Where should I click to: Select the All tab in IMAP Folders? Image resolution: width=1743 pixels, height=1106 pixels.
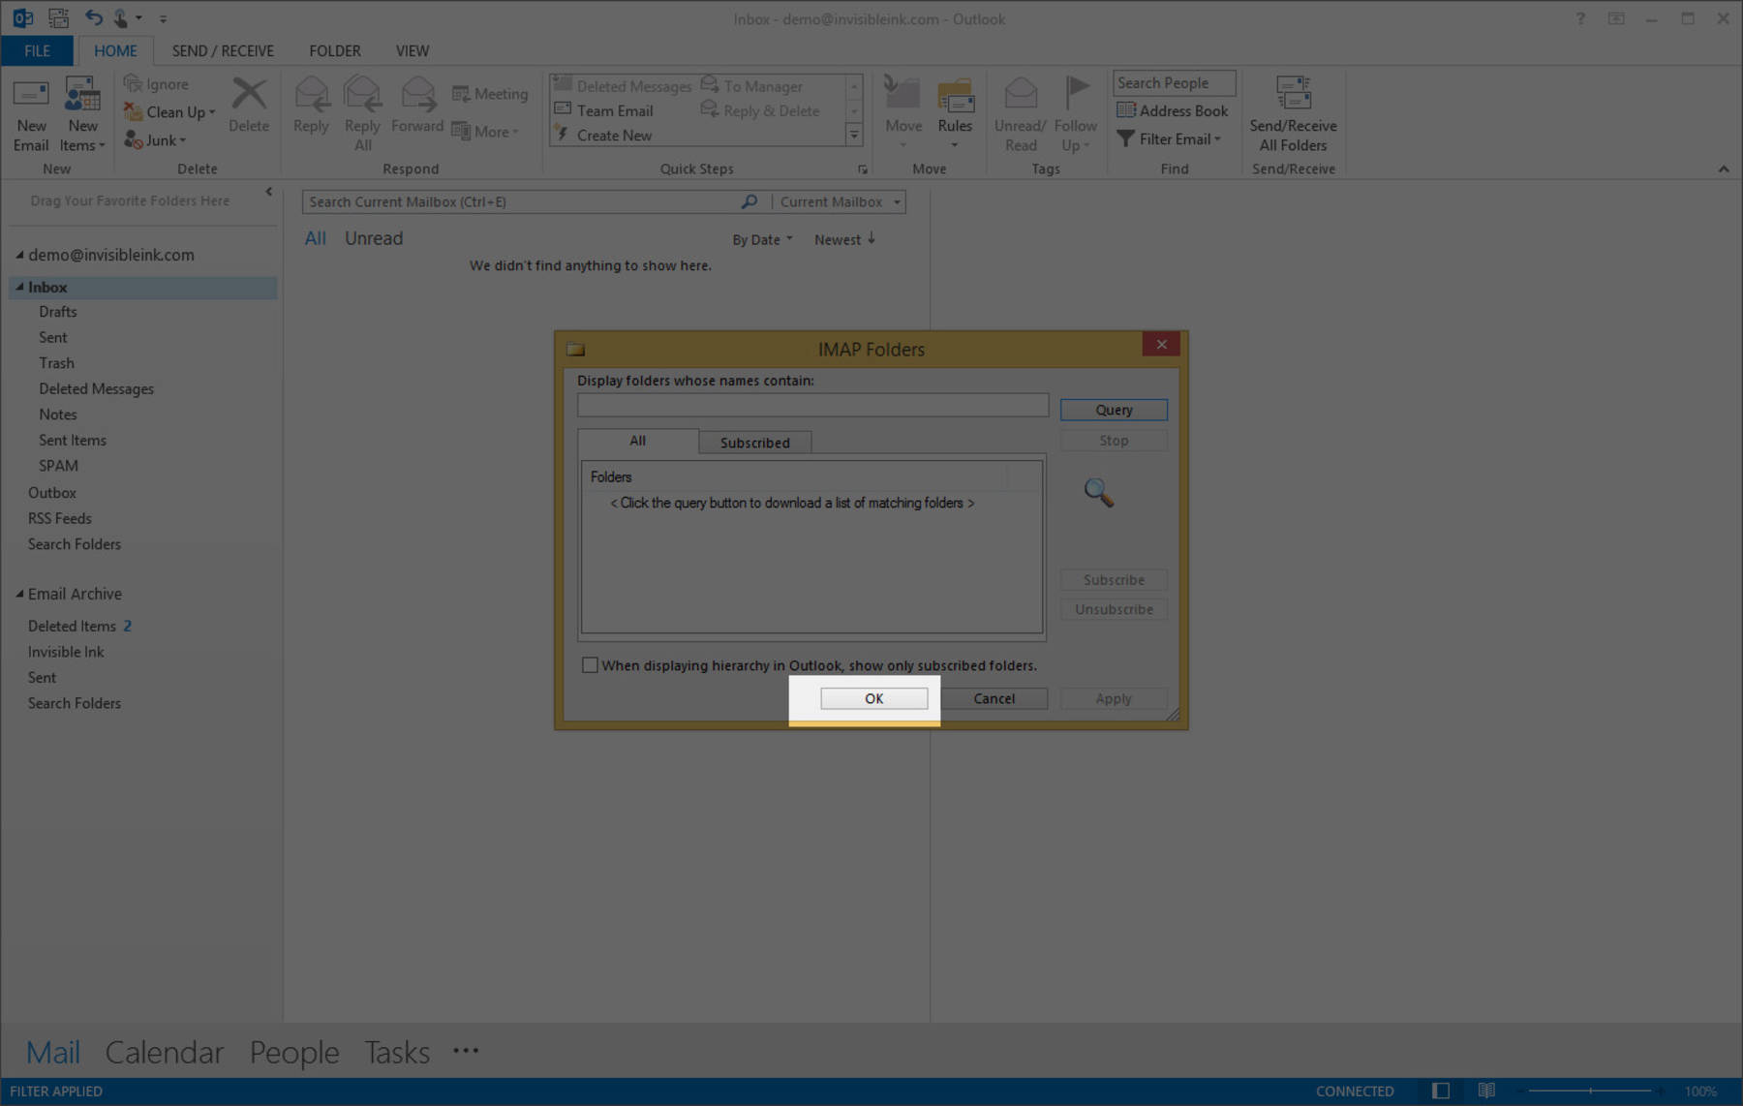[637, 441]
